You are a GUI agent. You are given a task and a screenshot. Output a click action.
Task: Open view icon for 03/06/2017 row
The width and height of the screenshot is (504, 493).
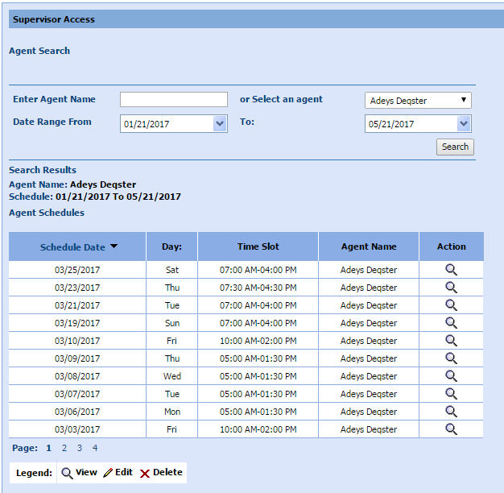pos(451,412)
